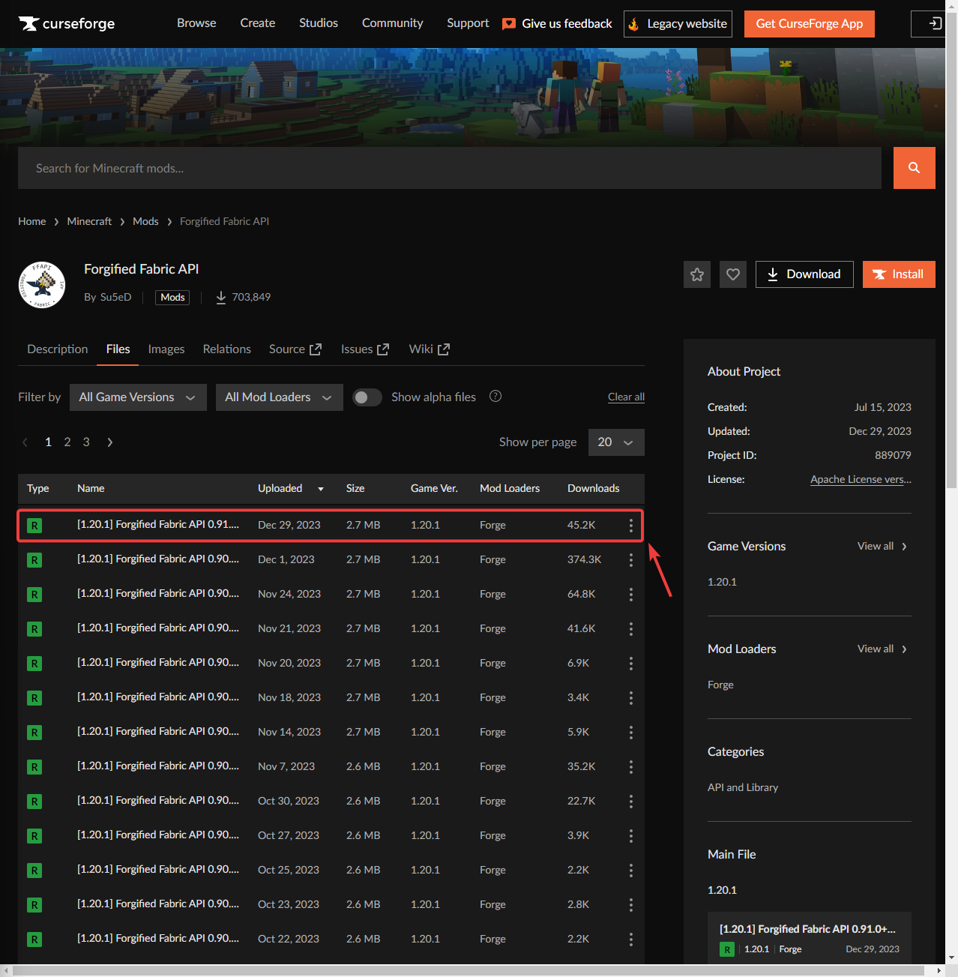Viewport: 958px width, 977px height.
Task: Switch to the Description tab
Action: tap(58, 349)
